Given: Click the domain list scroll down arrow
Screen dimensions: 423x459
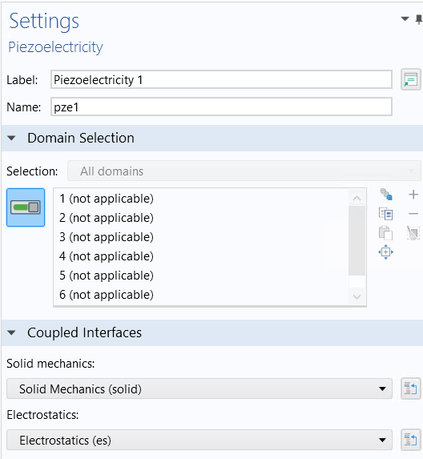Looking at the screenshot, I should click(x=357, y=296).
